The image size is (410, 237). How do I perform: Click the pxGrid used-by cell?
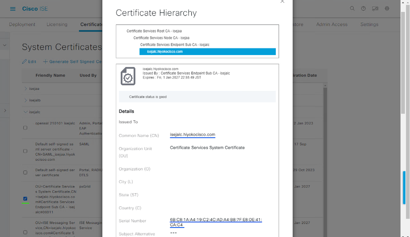coord(85,186)
